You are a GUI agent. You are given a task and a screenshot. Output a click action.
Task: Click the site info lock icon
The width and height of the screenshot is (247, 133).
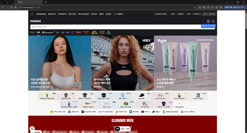[21, 7]
